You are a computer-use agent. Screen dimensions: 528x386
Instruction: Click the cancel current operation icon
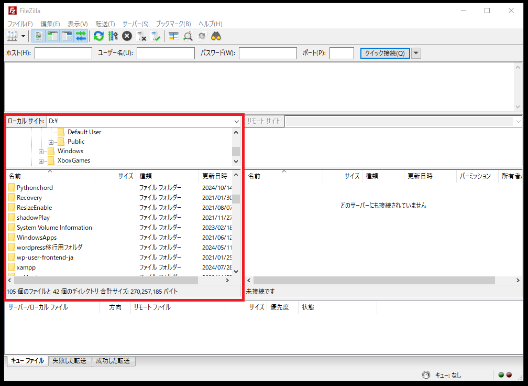[x=127, y=36]
